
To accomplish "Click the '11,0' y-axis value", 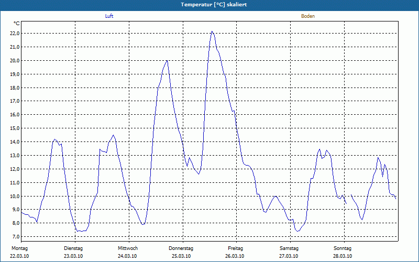I will click(x=15, y=182).
